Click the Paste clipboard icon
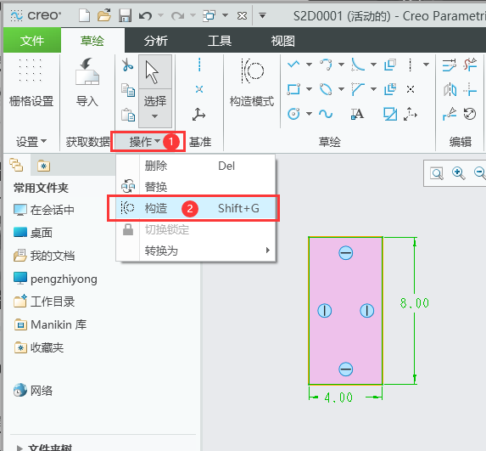Screen dimensions: 486x451 [x=128, y=115]
